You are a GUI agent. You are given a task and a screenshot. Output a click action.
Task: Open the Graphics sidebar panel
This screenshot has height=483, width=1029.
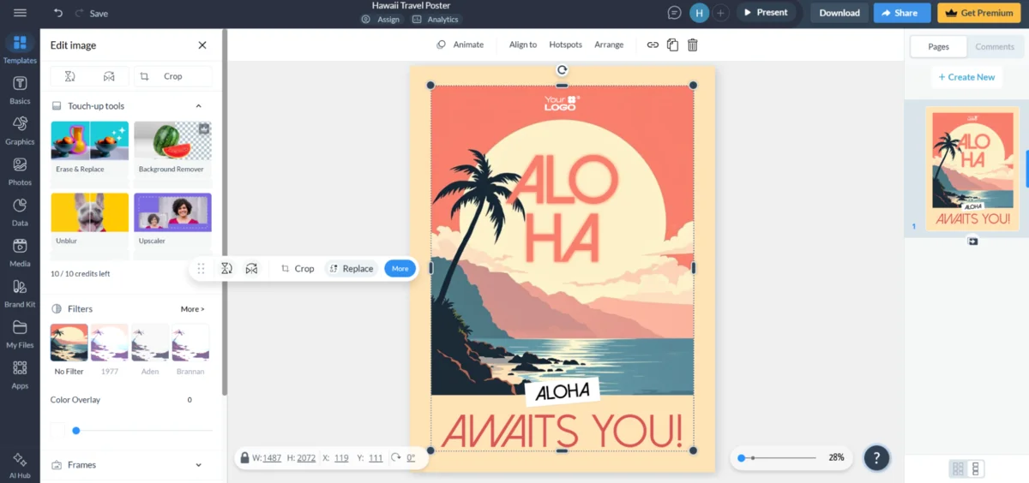20,130
